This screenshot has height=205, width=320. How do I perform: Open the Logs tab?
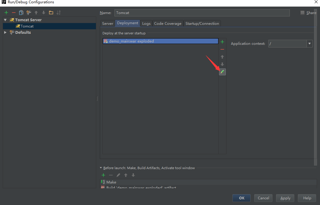146,24
